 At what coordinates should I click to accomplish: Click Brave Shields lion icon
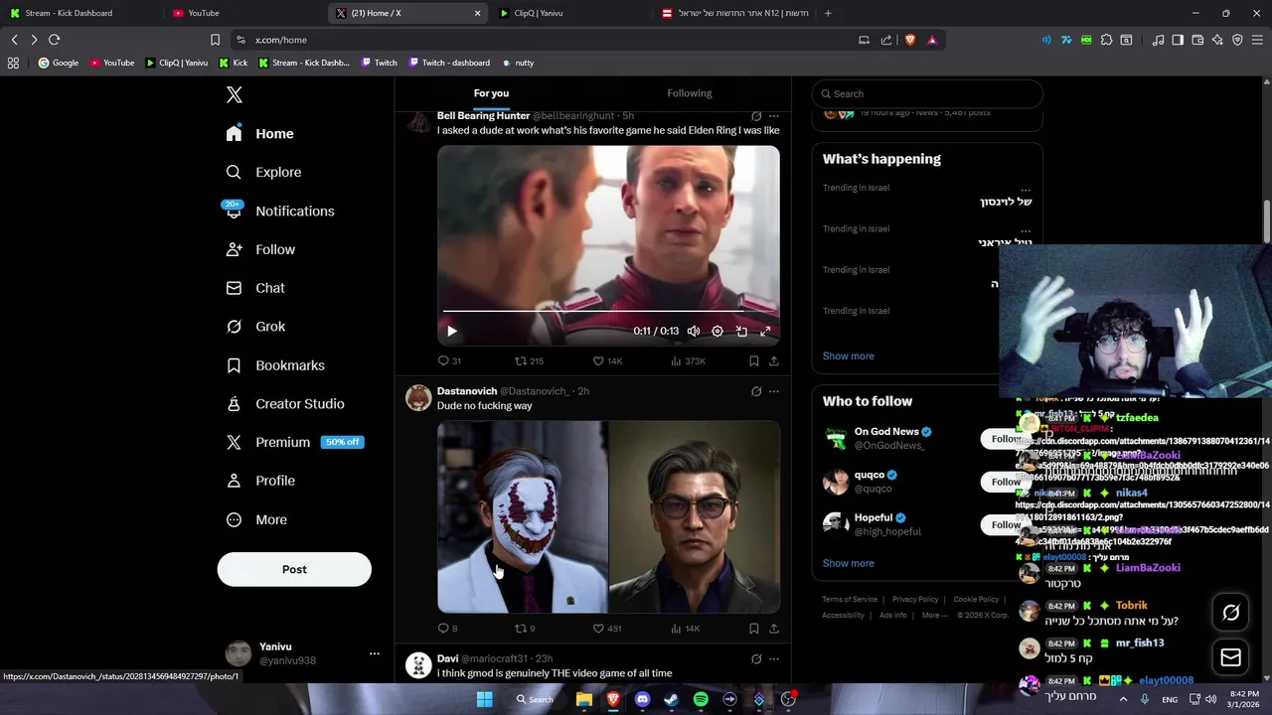[910, 40]
